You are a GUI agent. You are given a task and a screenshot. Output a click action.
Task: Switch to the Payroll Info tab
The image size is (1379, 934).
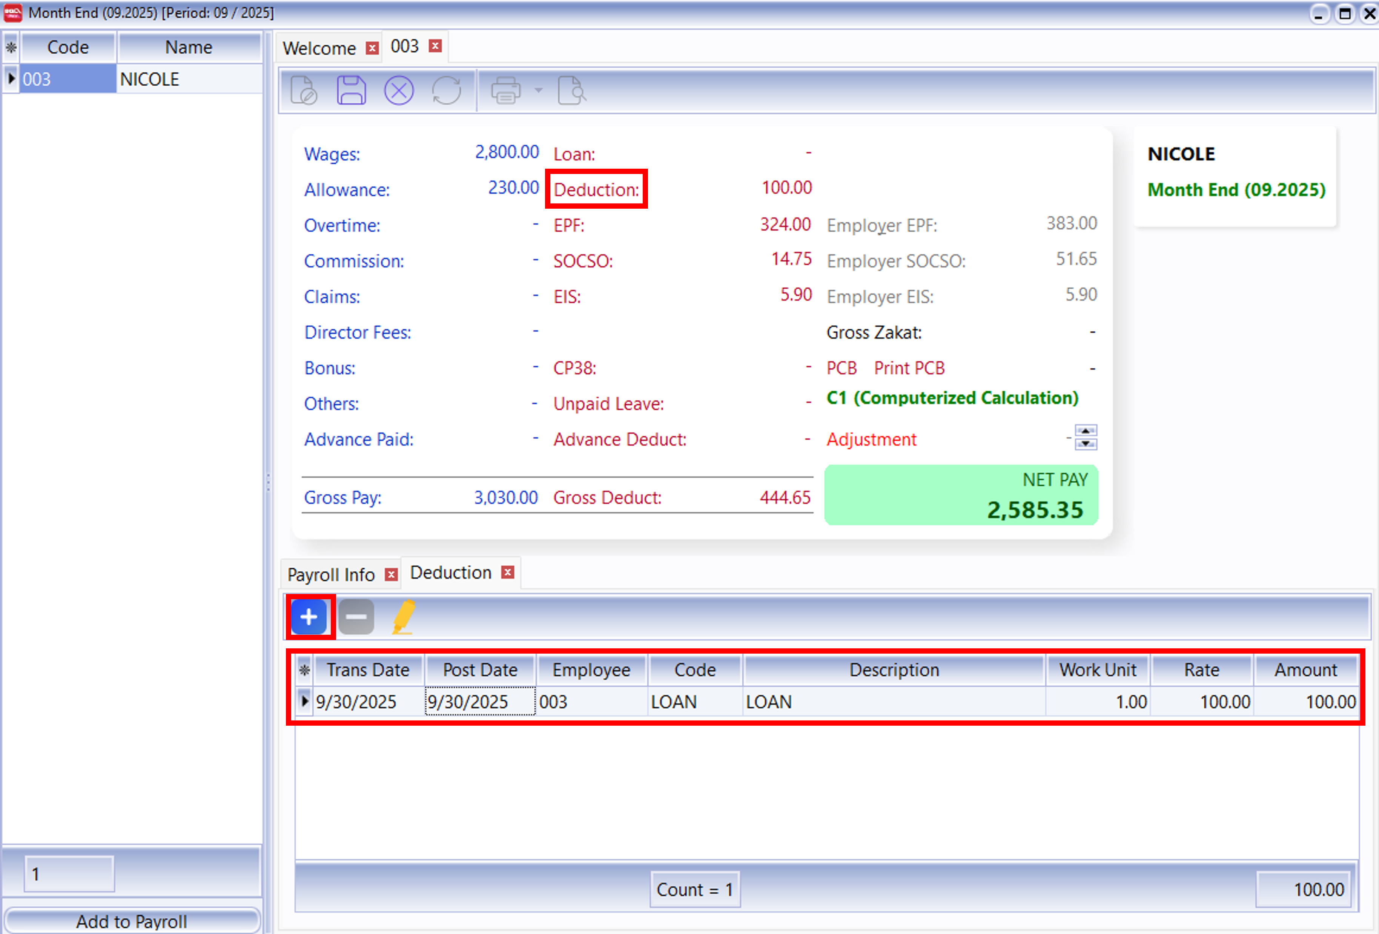(331, 574)
